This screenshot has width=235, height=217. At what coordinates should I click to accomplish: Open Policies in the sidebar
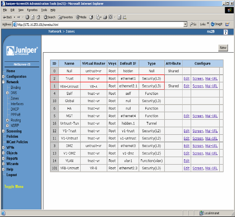12,136
